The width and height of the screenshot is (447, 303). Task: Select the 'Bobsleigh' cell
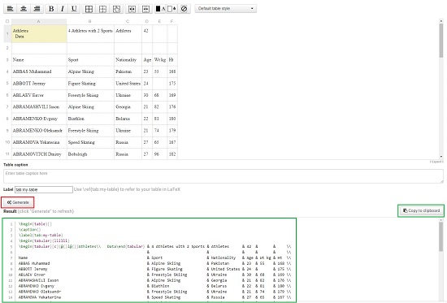[x=90, y=154]
